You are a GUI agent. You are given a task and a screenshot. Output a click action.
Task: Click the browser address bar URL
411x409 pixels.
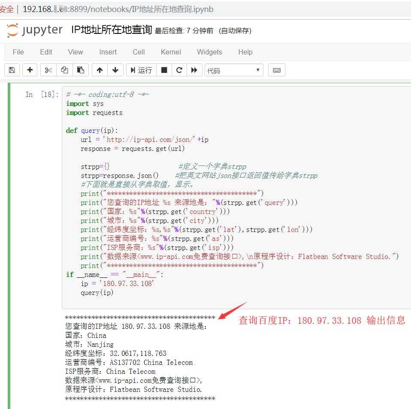(x=118, y=9)
